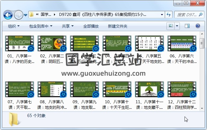Expand the view options dropdown arrow
The width and height of the screenshot is (207, 130).
point(177,26)
